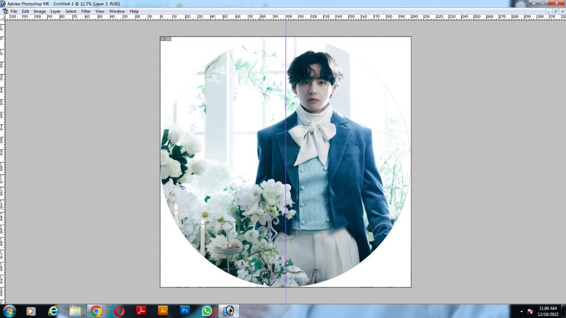This screenshot has width=566, height=318.
Task: Open the media player taskbar icon
Action: 31,311
